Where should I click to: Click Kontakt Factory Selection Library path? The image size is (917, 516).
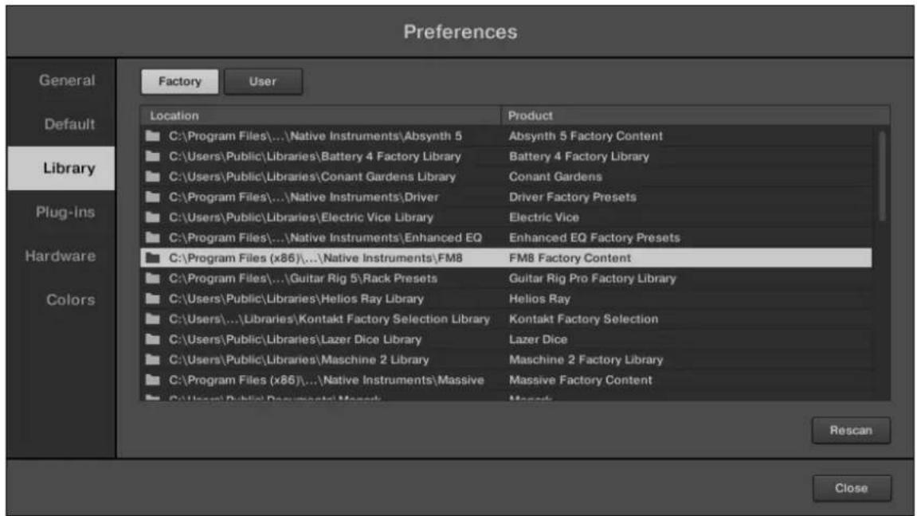(x=329, y=319)
